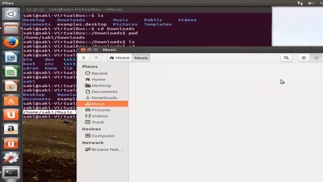Click '/home/saki/Downloads' terminal output line

(x=54, y=37)
